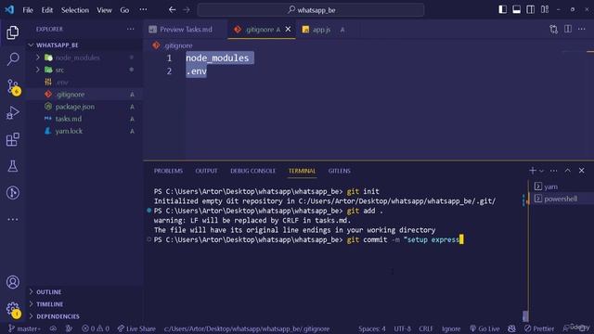Open Explorer views and more actions menu

pyautogui.click(x=130, y=29)
